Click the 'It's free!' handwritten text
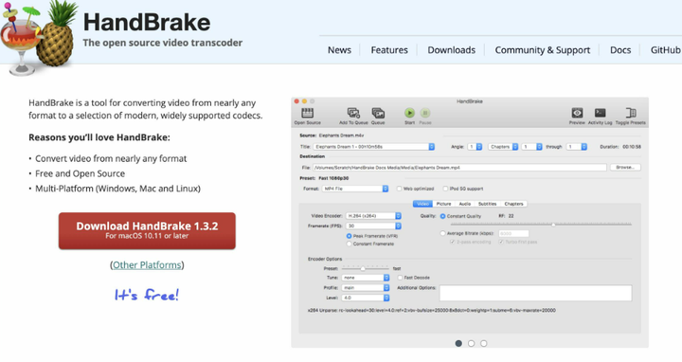The height and width of the screenshot is (362, 682). coord(147,295)
